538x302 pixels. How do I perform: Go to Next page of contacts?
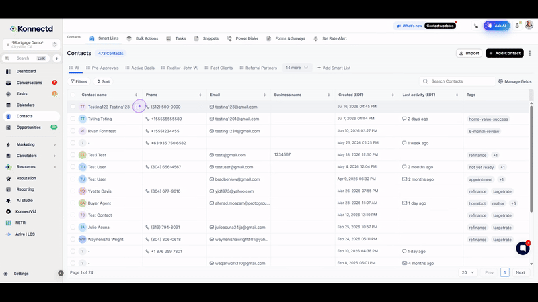click(520, 273)
